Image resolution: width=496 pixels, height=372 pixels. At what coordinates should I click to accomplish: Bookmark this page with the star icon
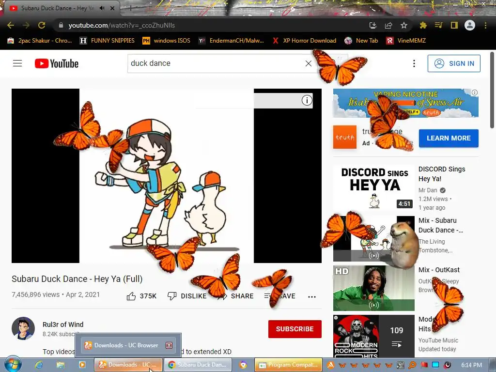[x=404, y=25]
